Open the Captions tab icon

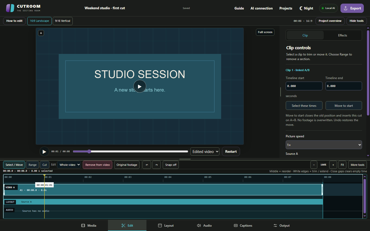click(236, 226)
